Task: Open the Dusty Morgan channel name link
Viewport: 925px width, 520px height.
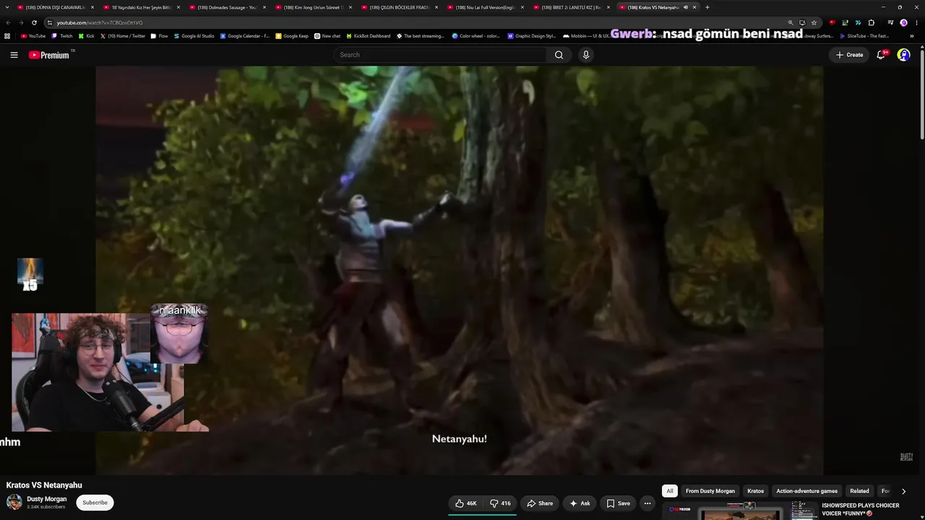Action: (47, 499)
